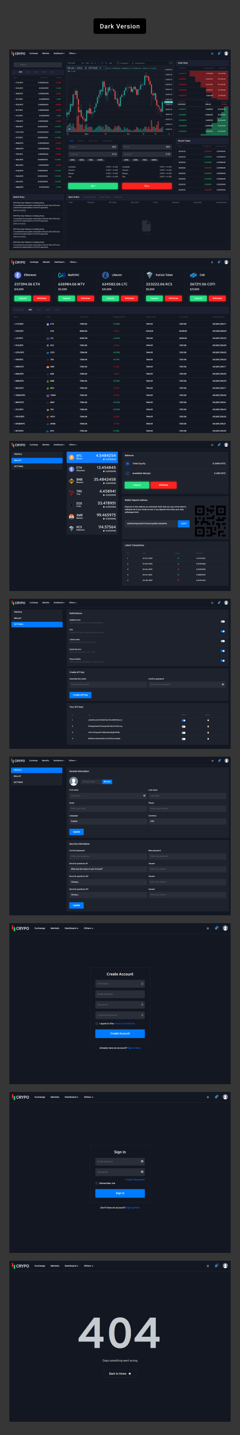Click COPY next to wallet deposit address
The width and height of the screenshot is (240, 1435).
click(x=184, y=524)
